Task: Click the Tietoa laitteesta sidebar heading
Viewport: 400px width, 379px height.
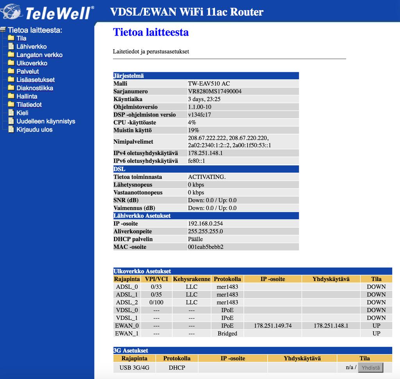Action: tap(35, 30)
